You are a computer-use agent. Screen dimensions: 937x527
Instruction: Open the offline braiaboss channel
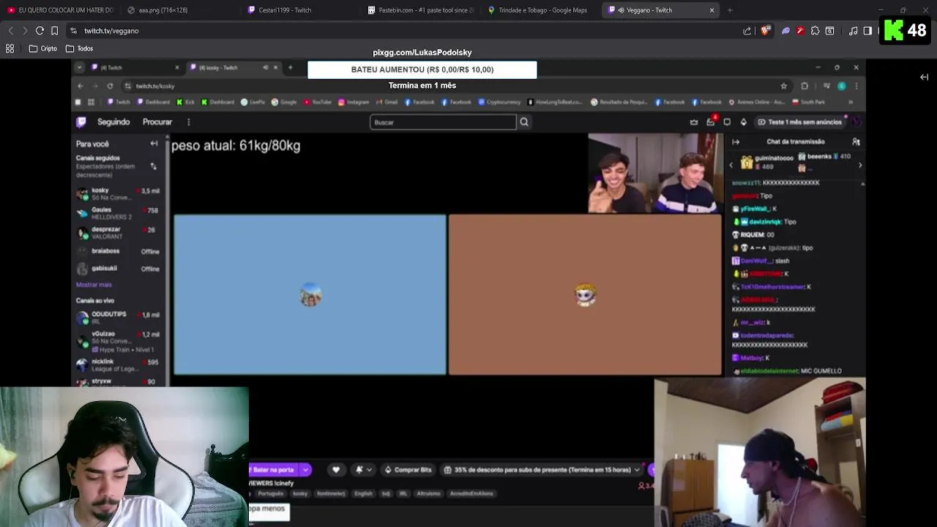point(118,251)
